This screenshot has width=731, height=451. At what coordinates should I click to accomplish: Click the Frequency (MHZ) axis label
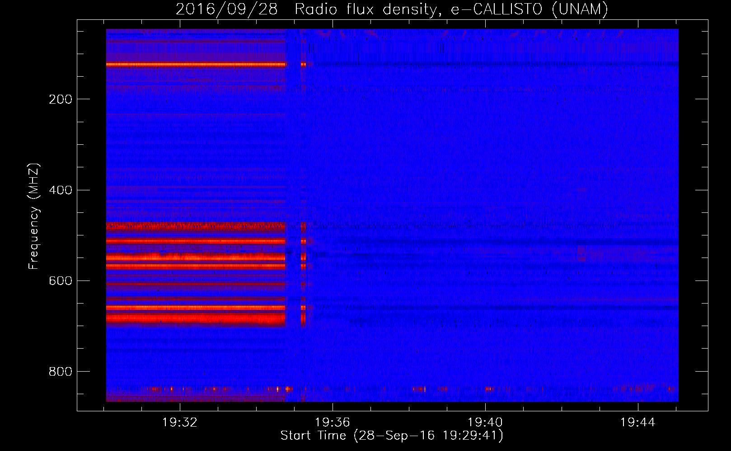pyautogui.click(x=34, y=216)
